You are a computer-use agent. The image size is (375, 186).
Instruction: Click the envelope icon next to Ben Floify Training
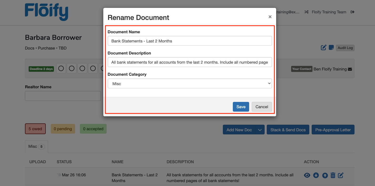(x=350, y=69)
